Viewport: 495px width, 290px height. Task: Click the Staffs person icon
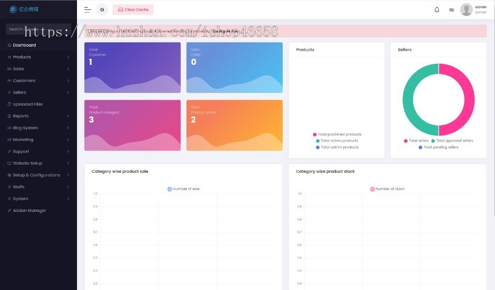[x=9, y=187]
